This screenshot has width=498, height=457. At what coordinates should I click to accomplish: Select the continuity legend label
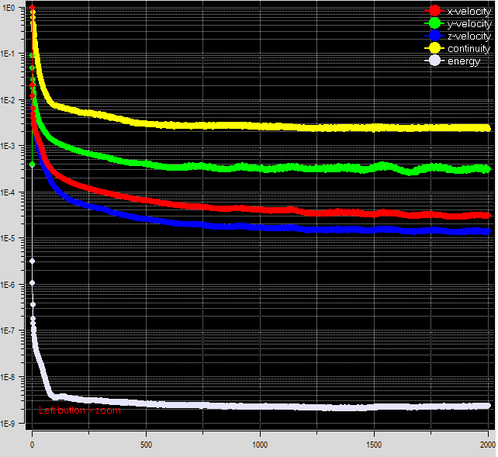(x=469, y=48)
